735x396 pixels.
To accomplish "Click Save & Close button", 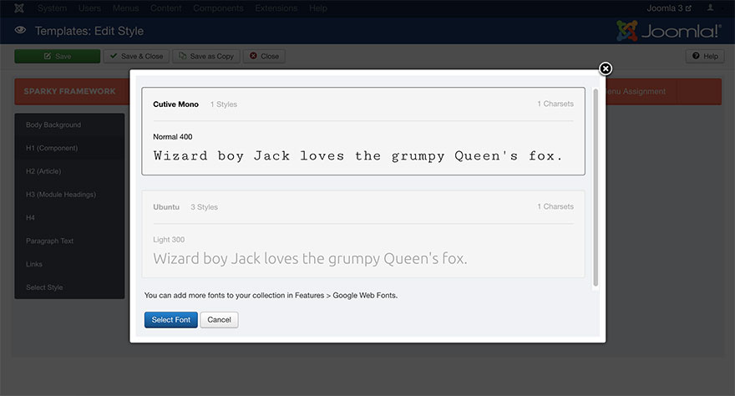I will pos(136,56).
